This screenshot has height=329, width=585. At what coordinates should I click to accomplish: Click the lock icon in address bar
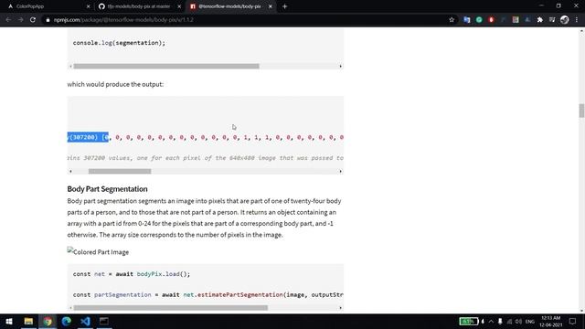(x=48, y=20)
